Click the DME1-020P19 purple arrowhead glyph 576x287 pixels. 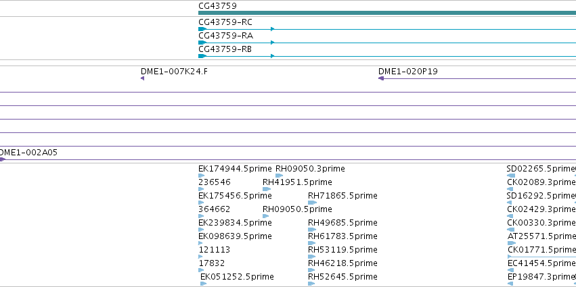[381, 78]
